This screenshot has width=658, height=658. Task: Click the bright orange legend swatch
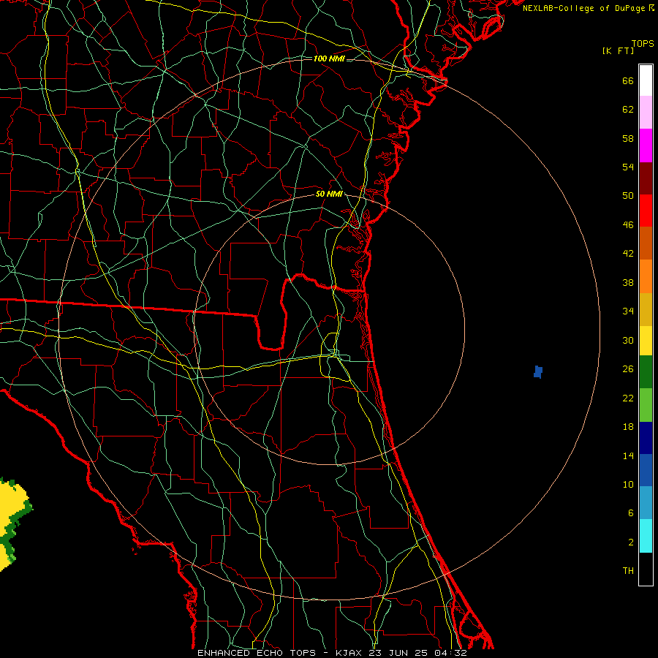[646, 276]
